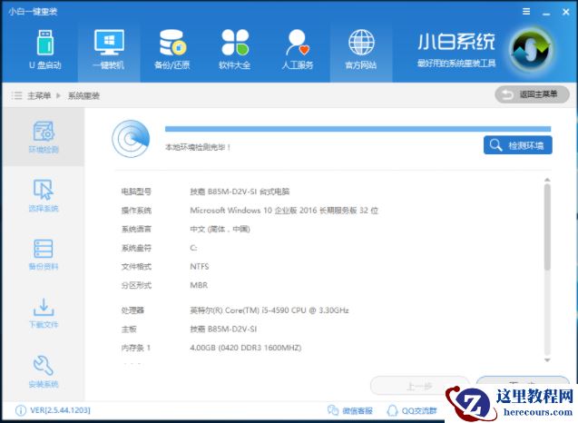Click the 处理器 i5-4590 CPU value

269,310
